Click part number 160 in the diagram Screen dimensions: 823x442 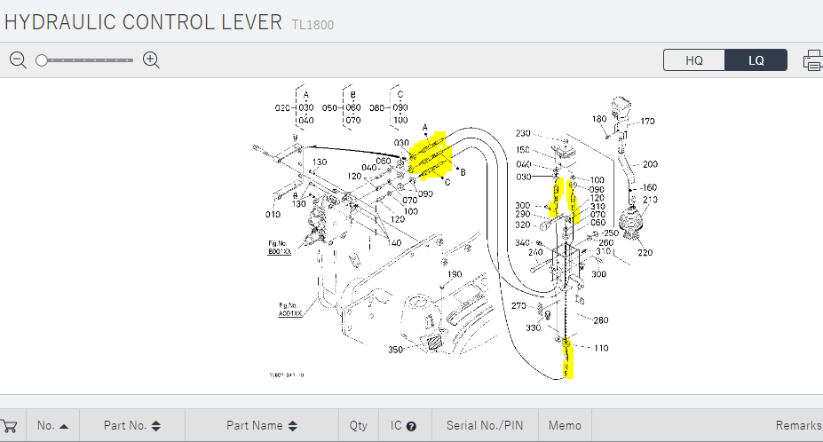click(x=649, y=187)
